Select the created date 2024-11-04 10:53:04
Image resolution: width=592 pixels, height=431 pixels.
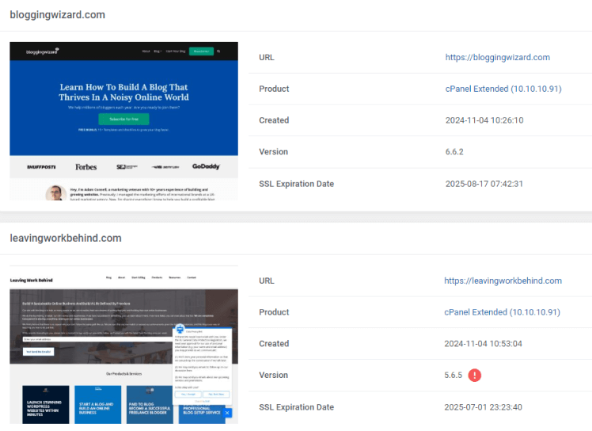(483, 344)
